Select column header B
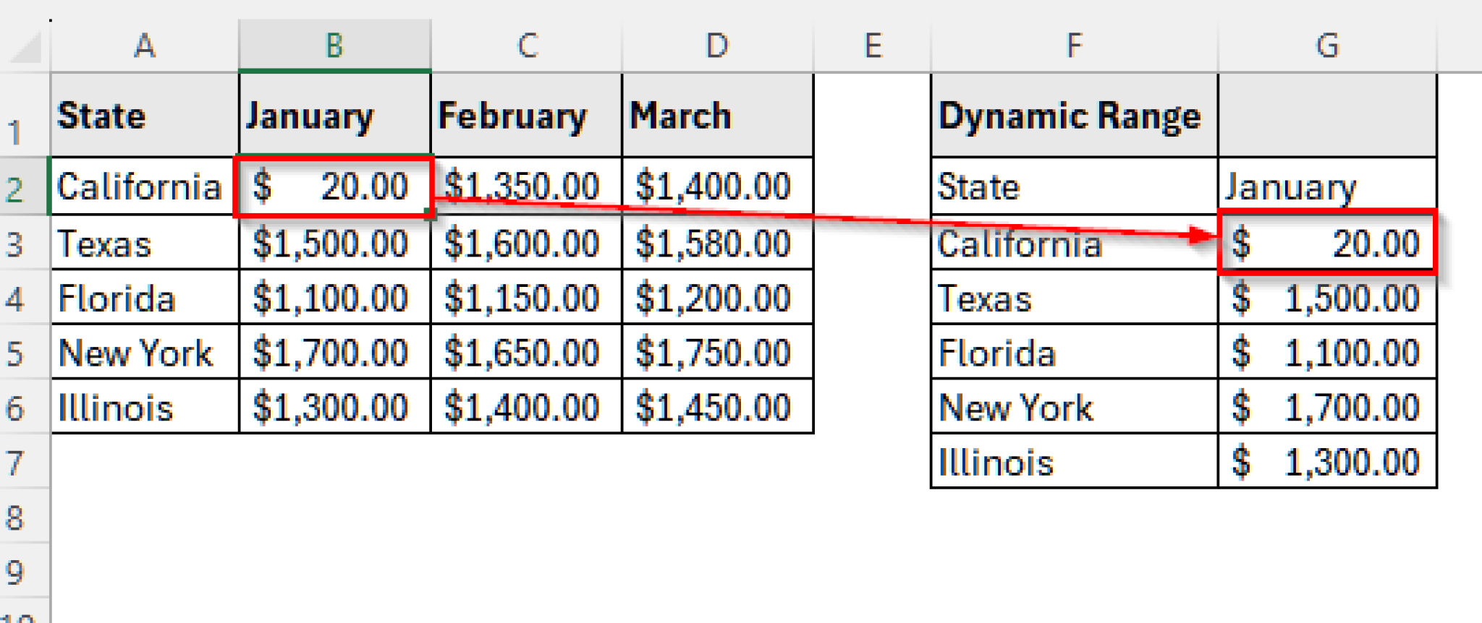This screenshot has width=1482, height=623. [333, 46]
